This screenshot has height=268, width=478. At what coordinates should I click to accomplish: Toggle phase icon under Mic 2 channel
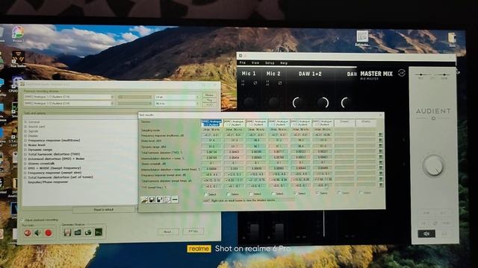(280, 83)
